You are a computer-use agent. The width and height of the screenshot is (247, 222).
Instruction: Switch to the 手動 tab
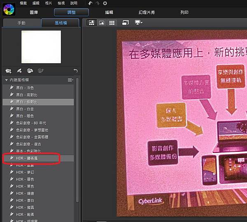22,23
